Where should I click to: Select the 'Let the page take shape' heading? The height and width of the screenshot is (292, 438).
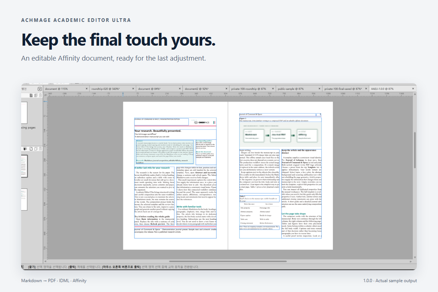(294, 214)
